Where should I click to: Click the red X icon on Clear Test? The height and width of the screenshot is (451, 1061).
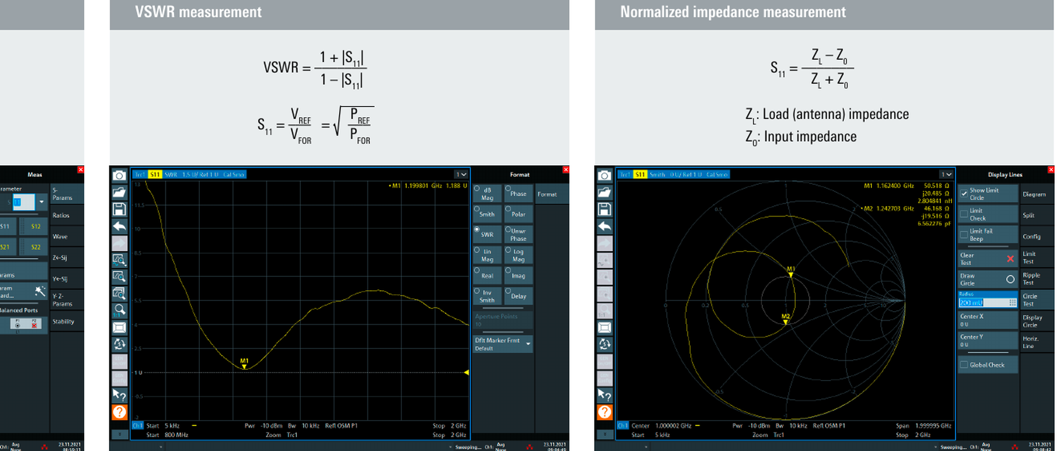[x=1010, y=259]
